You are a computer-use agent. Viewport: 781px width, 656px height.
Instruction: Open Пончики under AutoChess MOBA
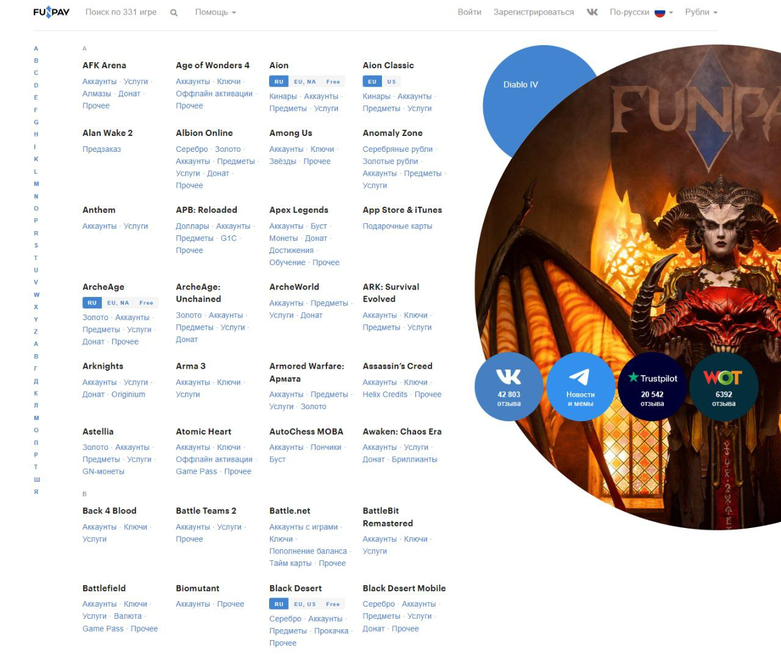pos(326,447)
